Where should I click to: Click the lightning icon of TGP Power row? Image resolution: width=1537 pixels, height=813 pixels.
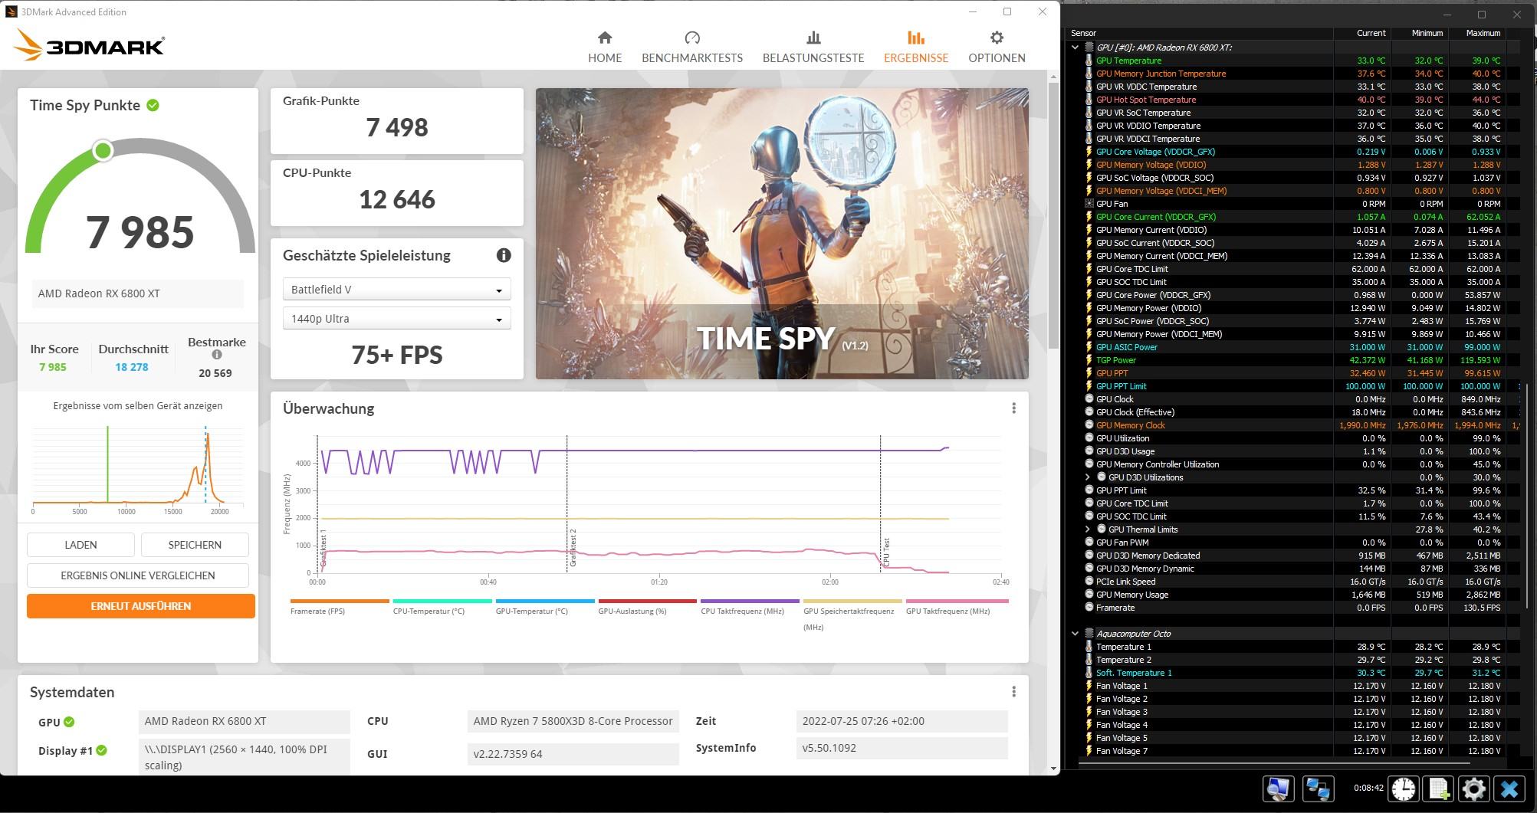coord(1089,360)
